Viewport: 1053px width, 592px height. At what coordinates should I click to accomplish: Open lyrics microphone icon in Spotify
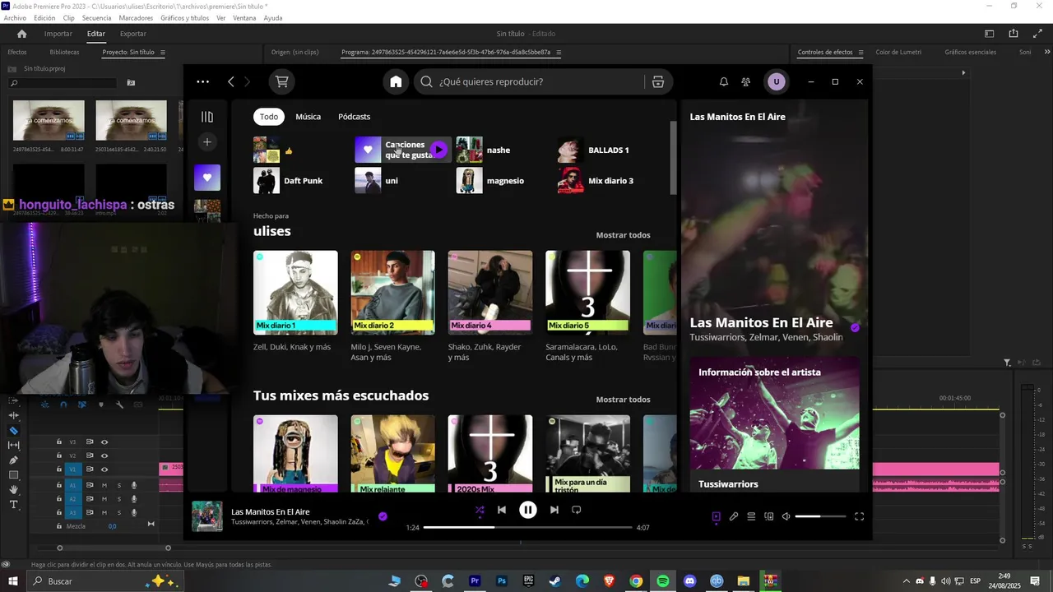pyautogui.click(x=734, y=517)
